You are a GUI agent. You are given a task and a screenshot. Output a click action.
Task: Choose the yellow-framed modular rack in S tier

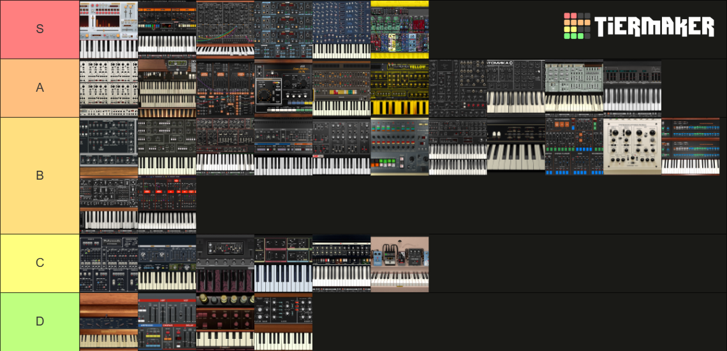tap(400, 29)
